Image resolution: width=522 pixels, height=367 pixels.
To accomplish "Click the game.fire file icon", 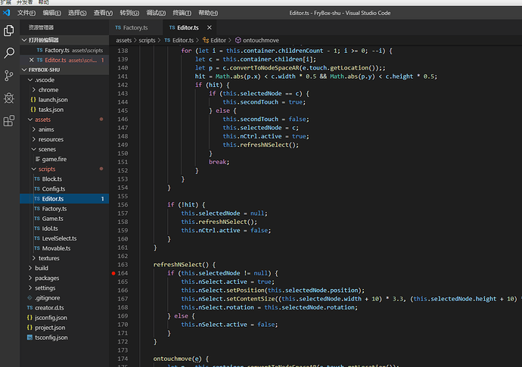I will pyautogui.click(x=36, y=159).
